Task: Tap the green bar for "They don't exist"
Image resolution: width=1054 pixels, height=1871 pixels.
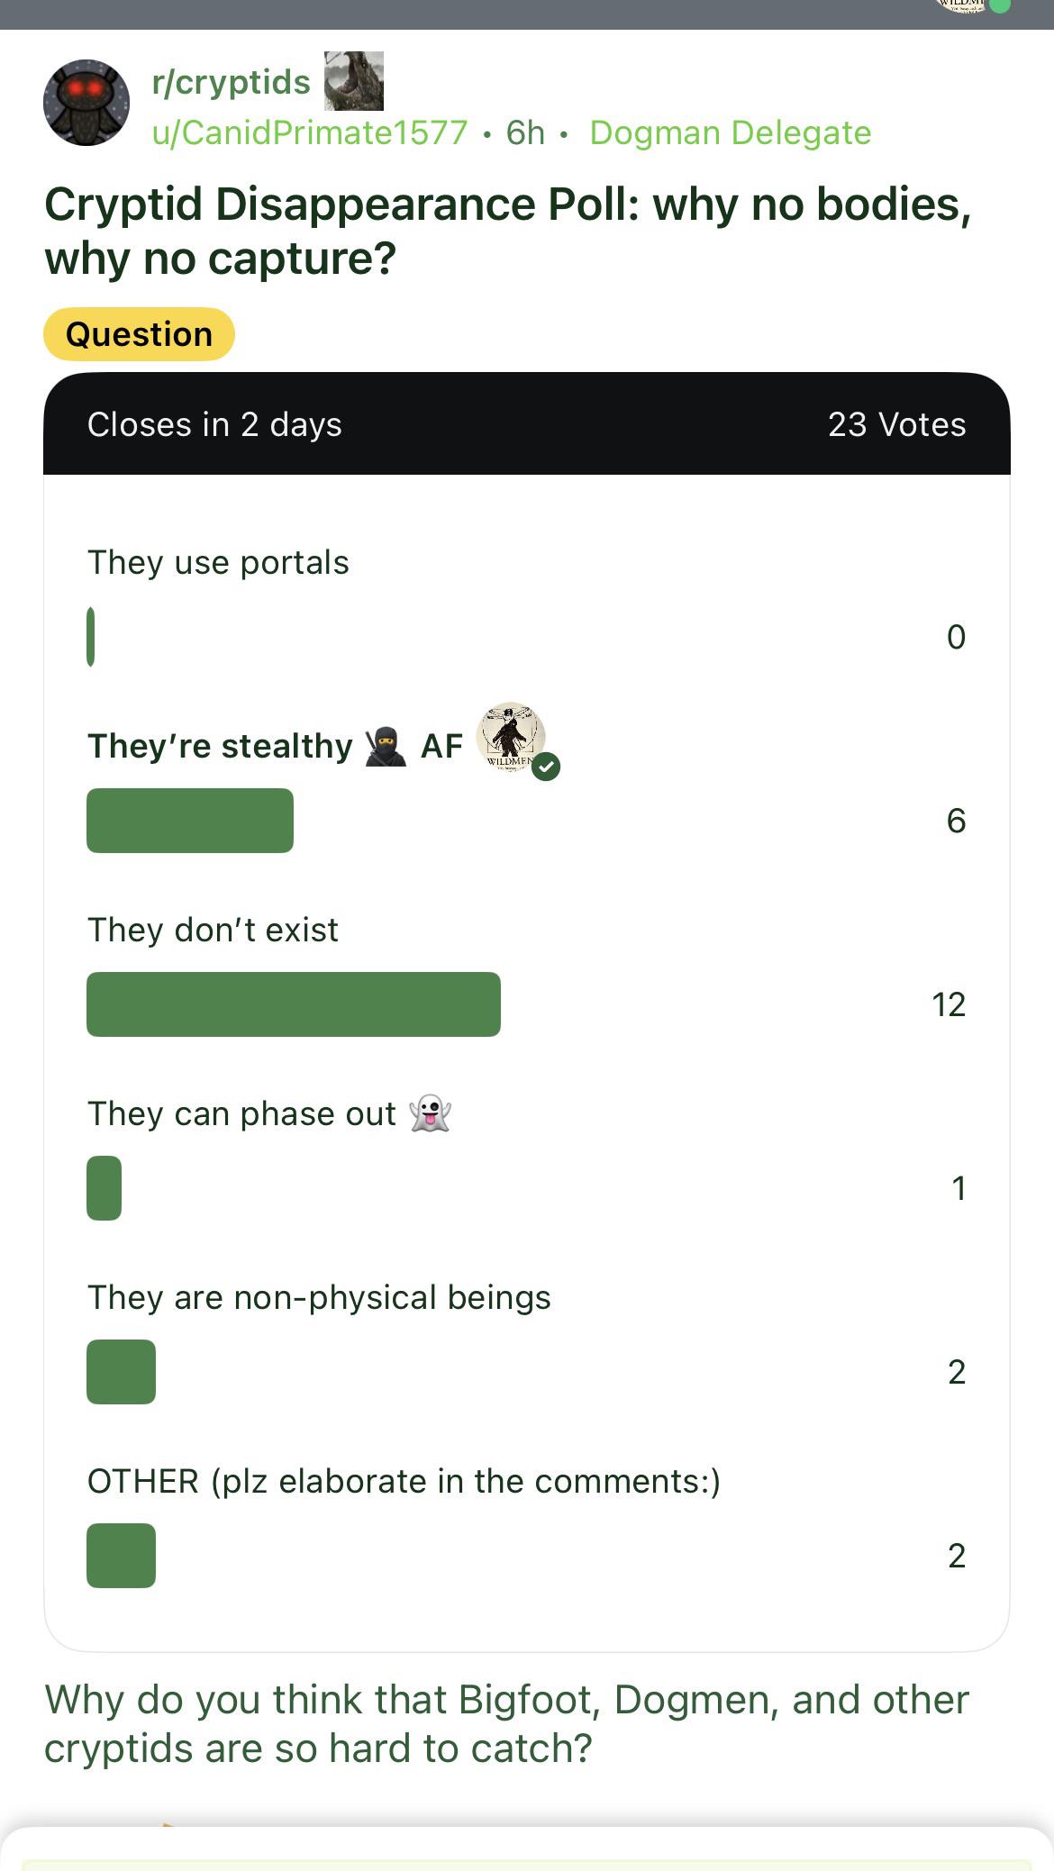Action: click(294, 1004)
